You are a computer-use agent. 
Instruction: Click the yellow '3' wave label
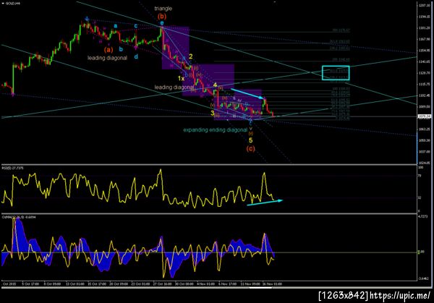[212, 113]
